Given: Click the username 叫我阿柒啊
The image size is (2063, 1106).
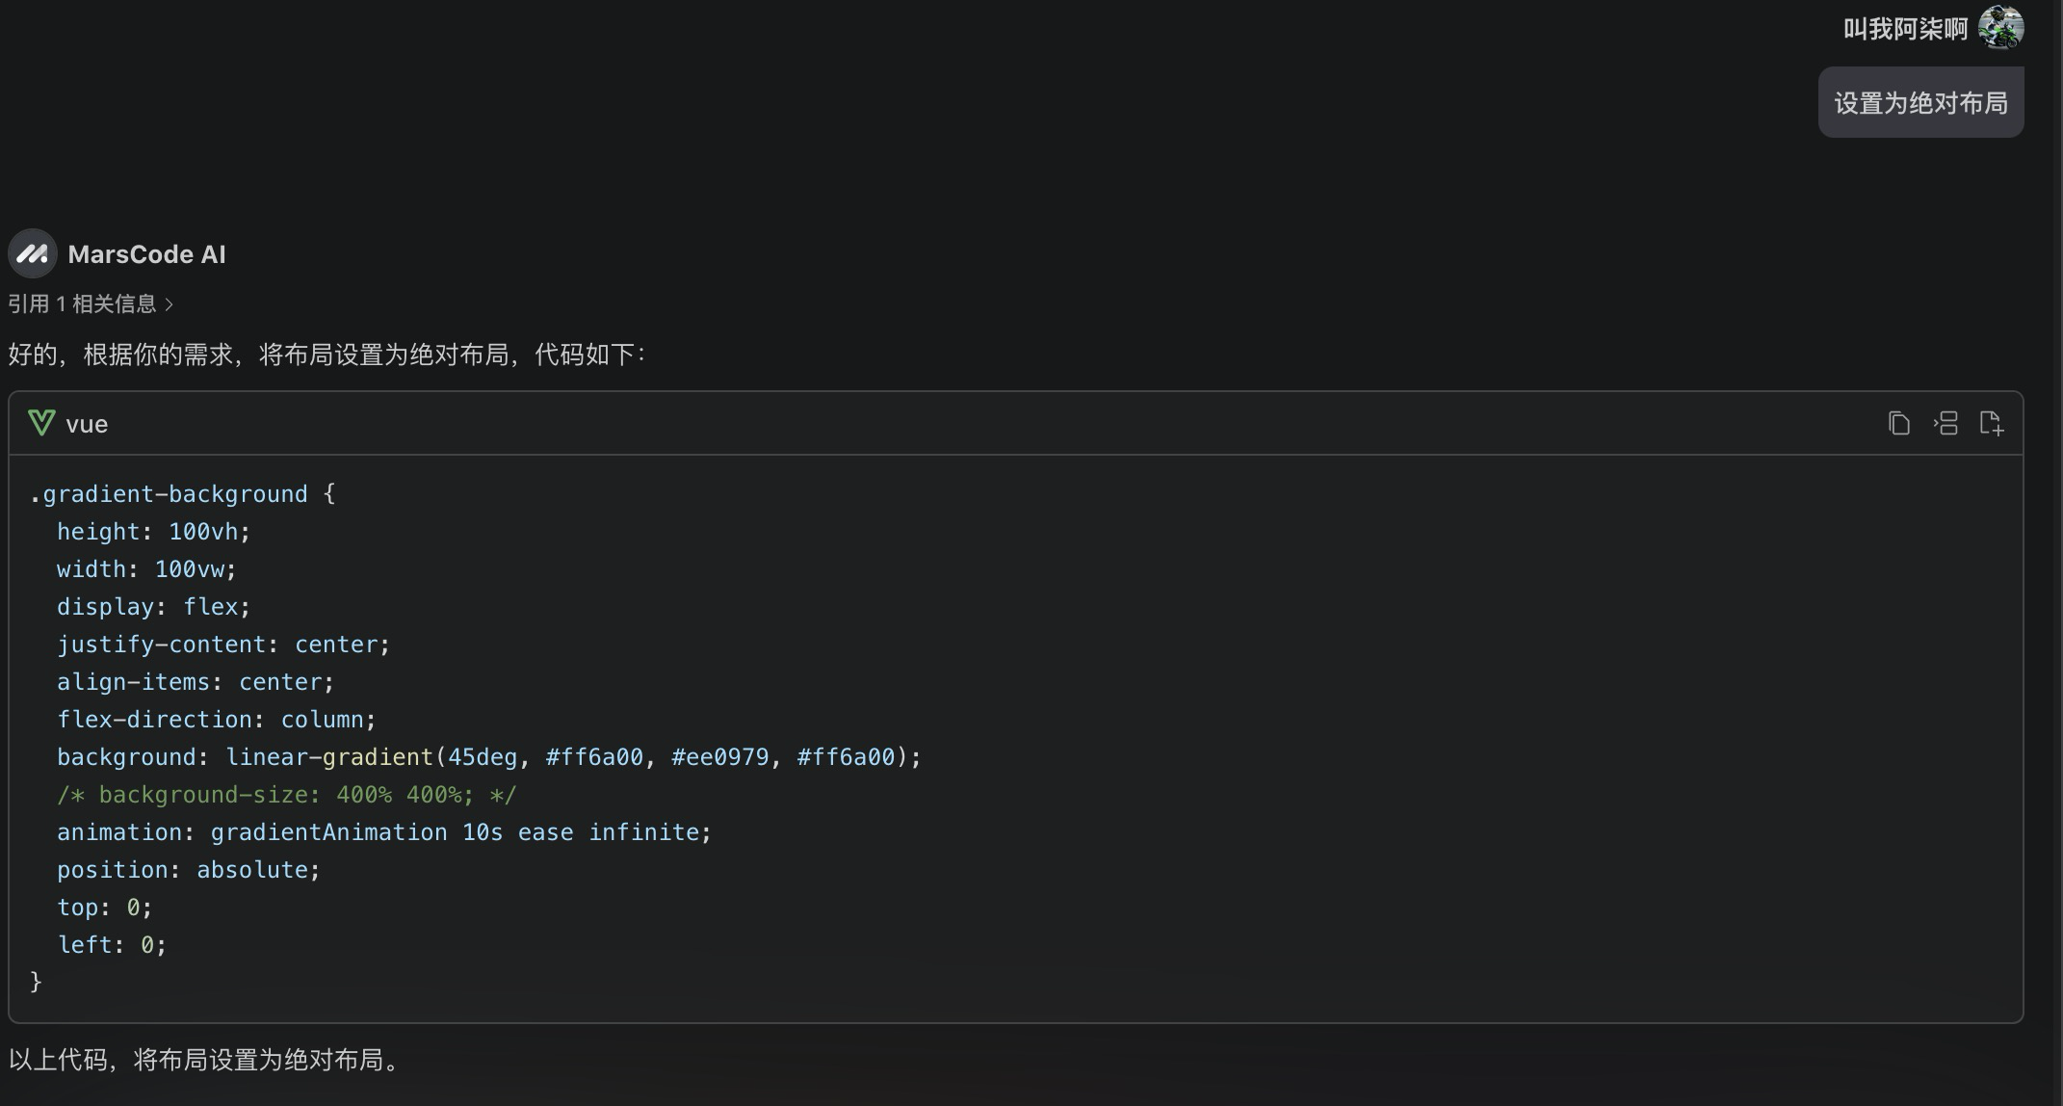Looking at the screenshot, I should tap(1905, 29).
